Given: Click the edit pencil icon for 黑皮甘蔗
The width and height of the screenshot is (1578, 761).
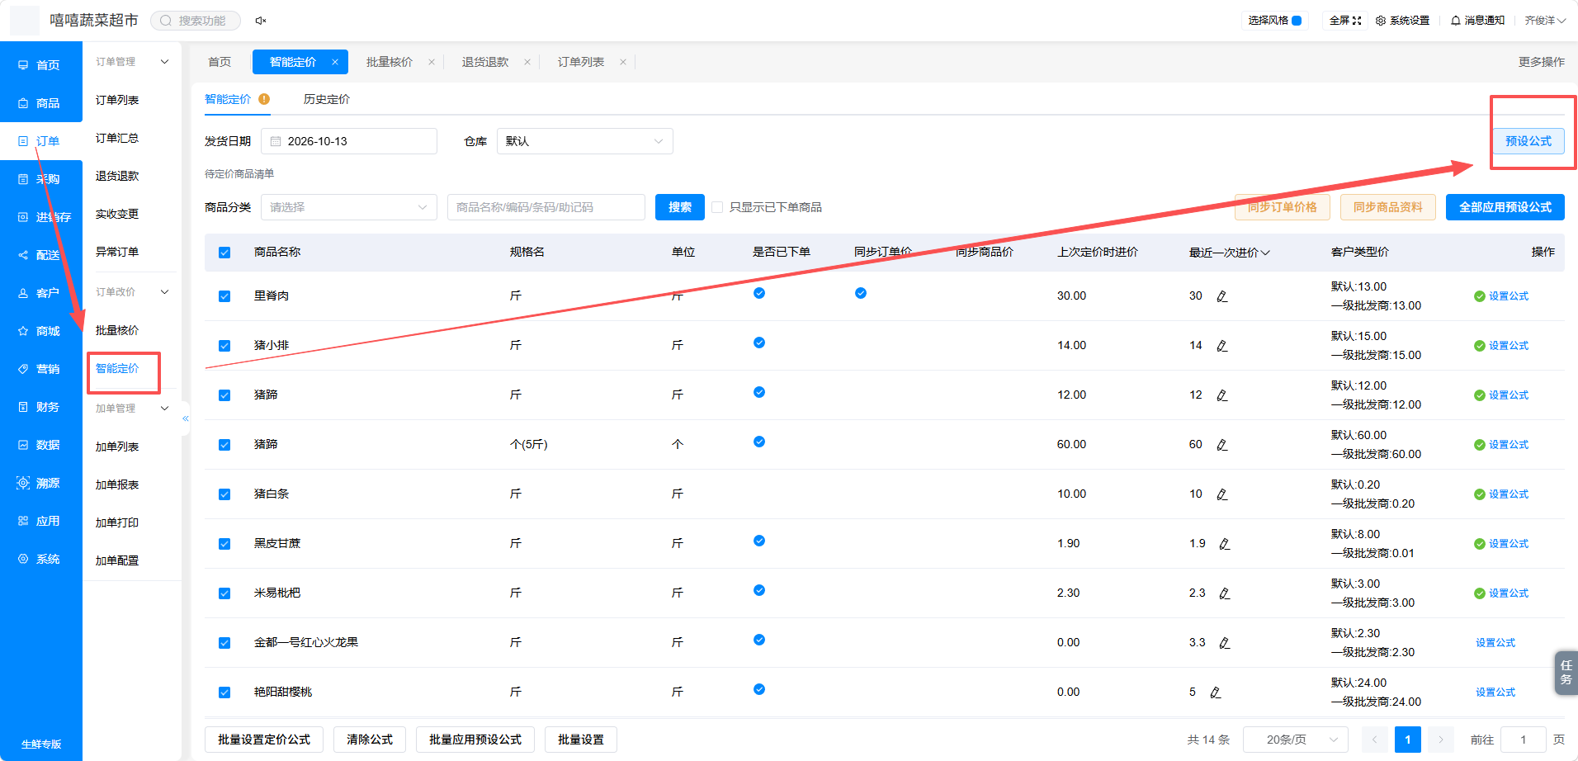Looking at the screenshot, I should pyautogui.click(x=1225, y=544).
